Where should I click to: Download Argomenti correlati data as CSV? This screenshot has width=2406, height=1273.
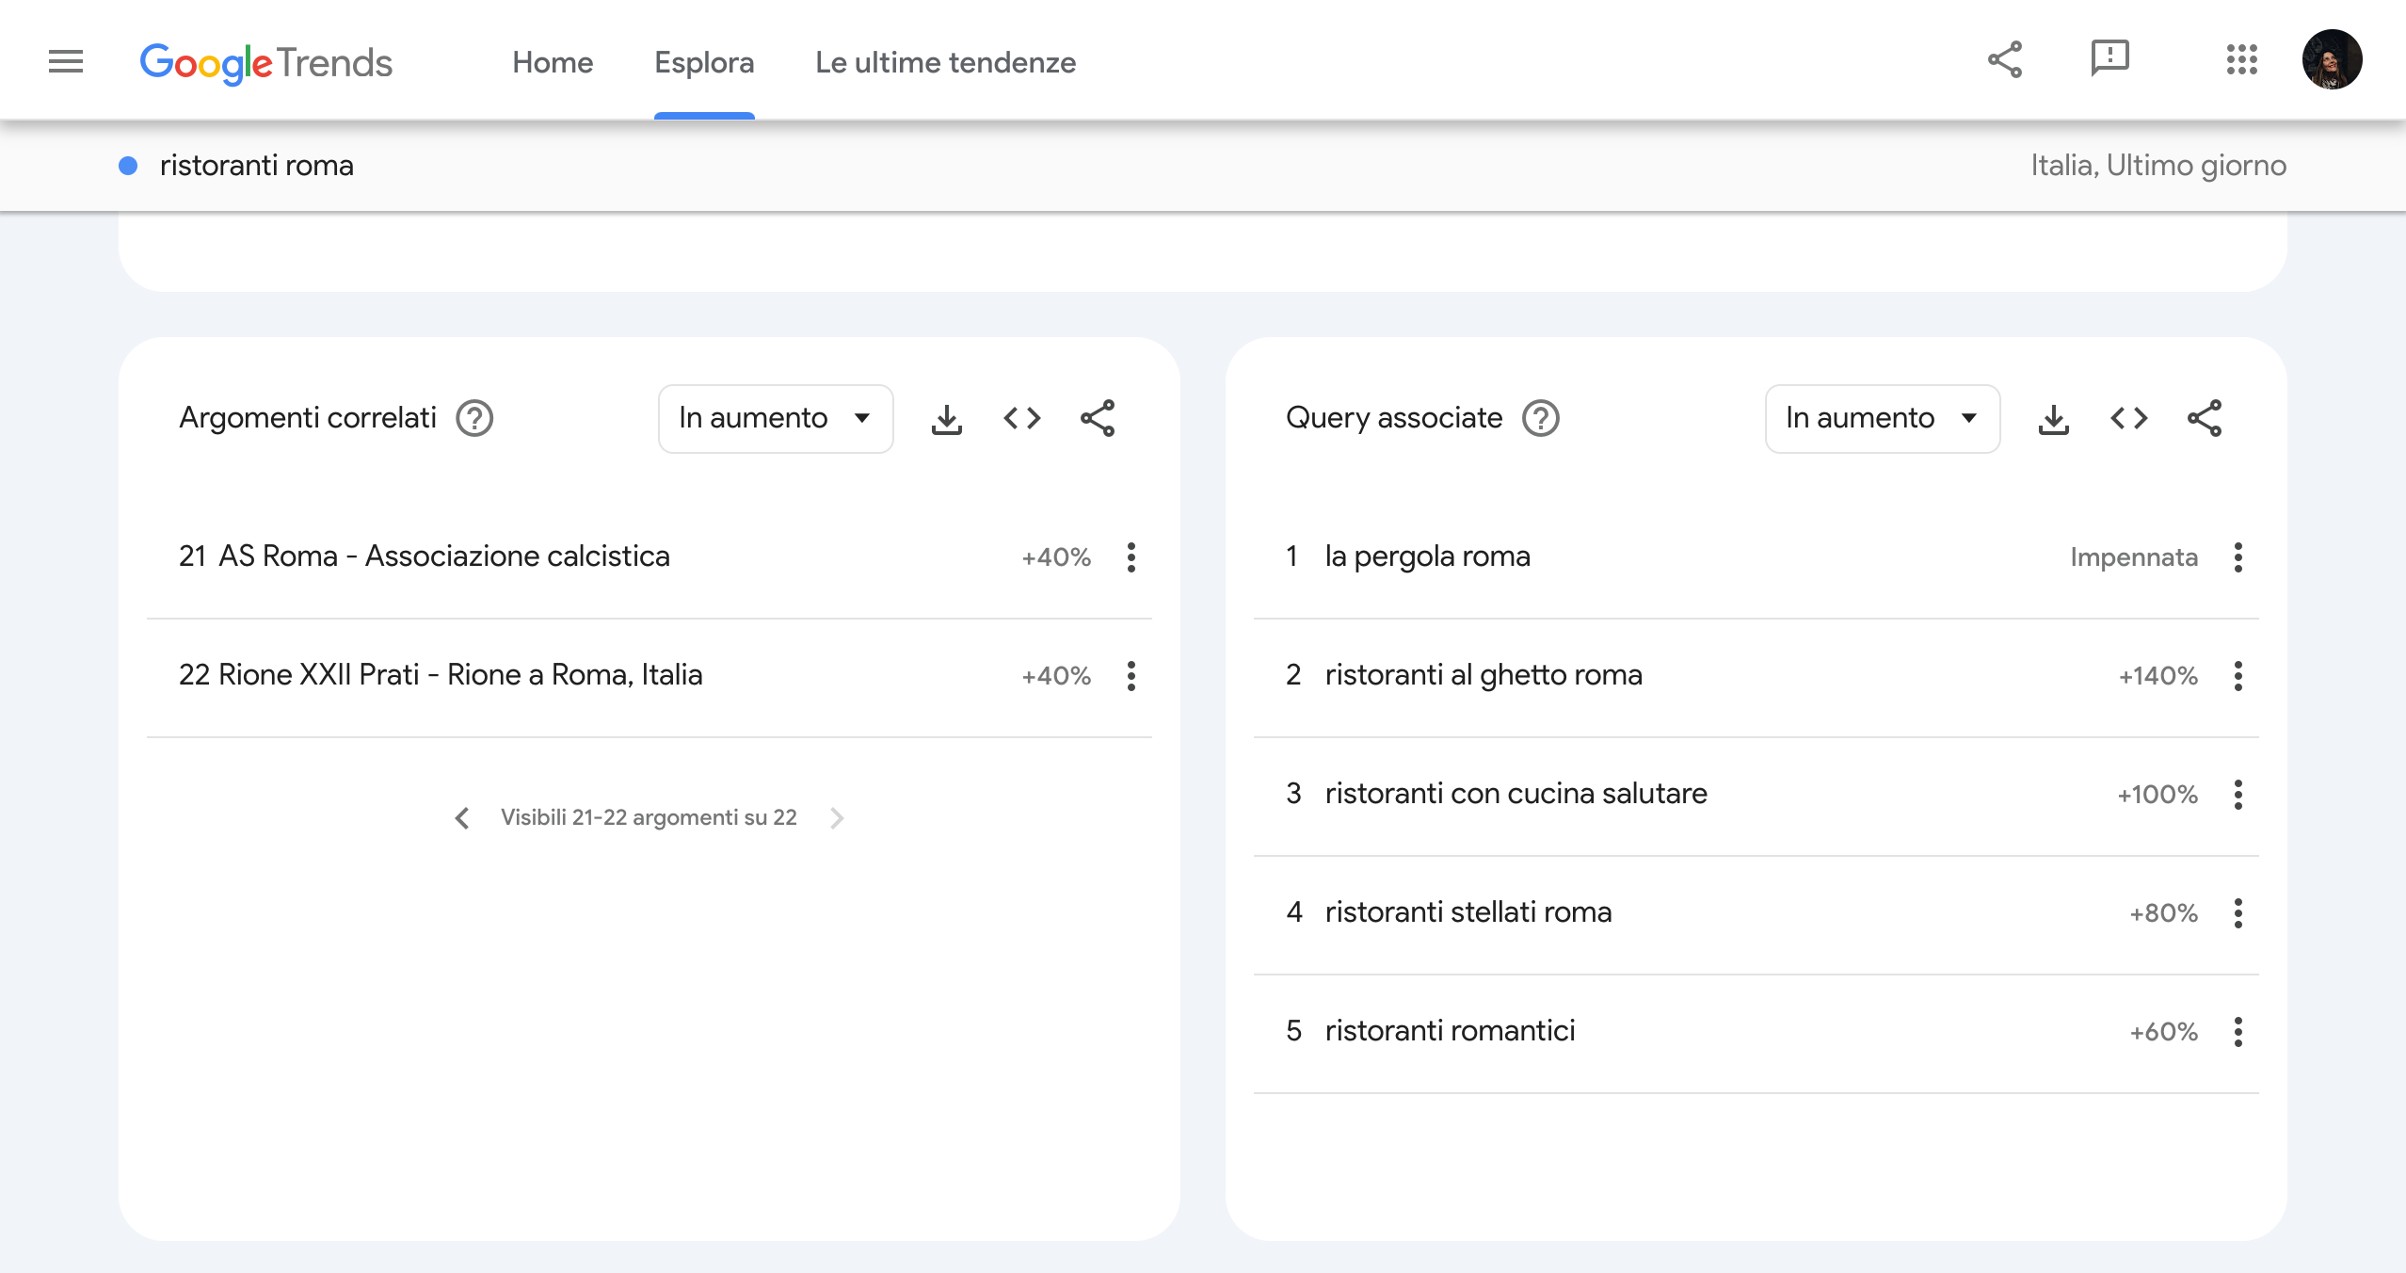[946, 419]
